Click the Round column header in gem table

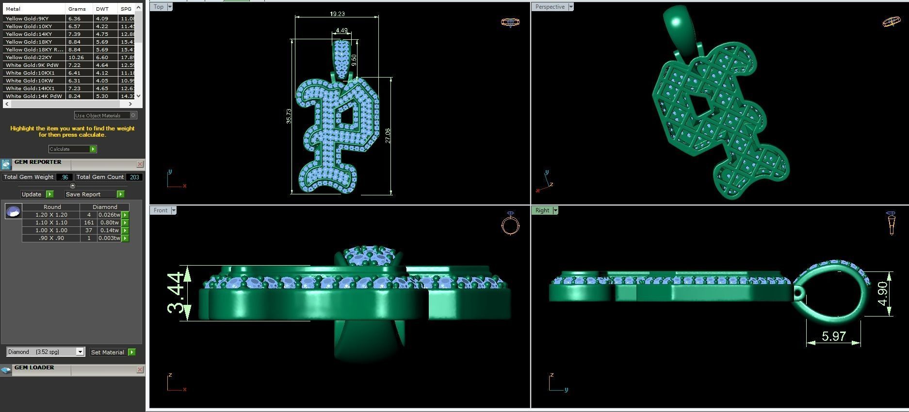52,206
